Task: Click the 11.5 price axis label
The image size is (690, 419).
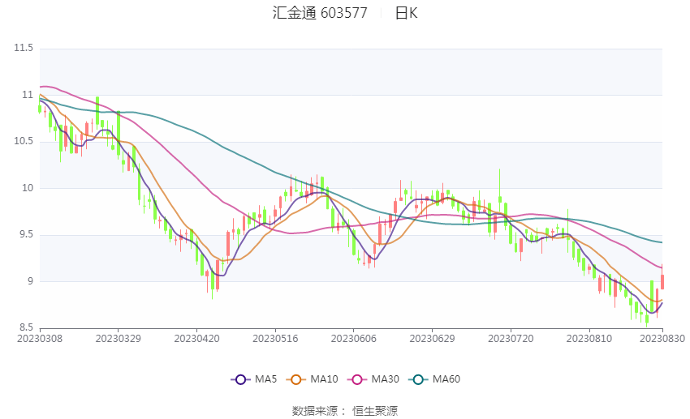Action: click(x=24, y=49)
